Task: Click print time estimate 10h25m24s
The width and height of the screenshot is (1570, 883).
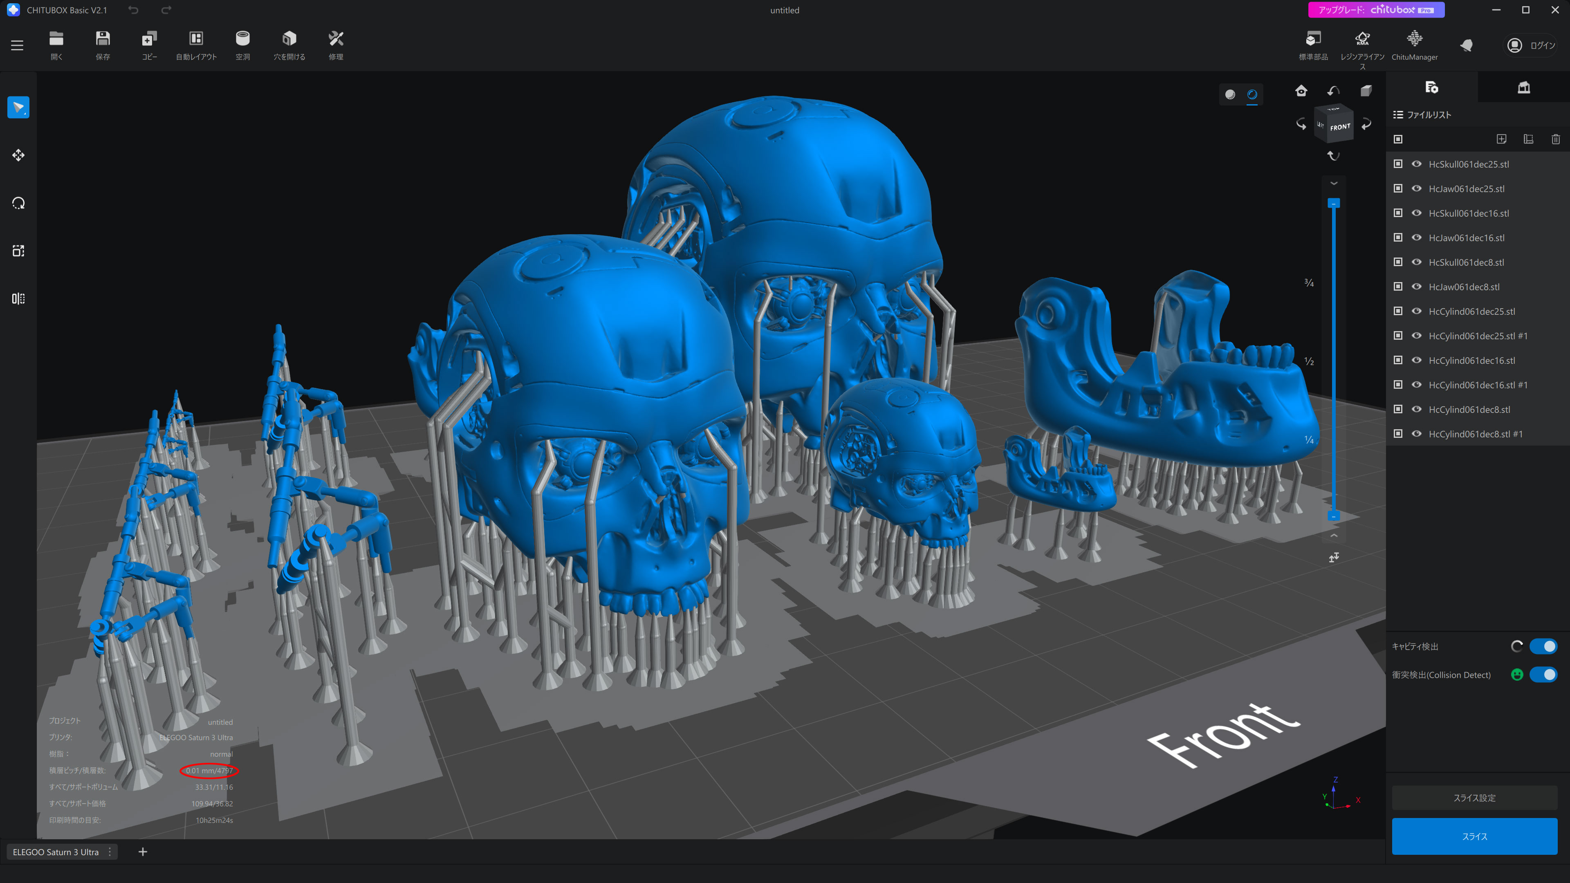Action: click(214, 820)
